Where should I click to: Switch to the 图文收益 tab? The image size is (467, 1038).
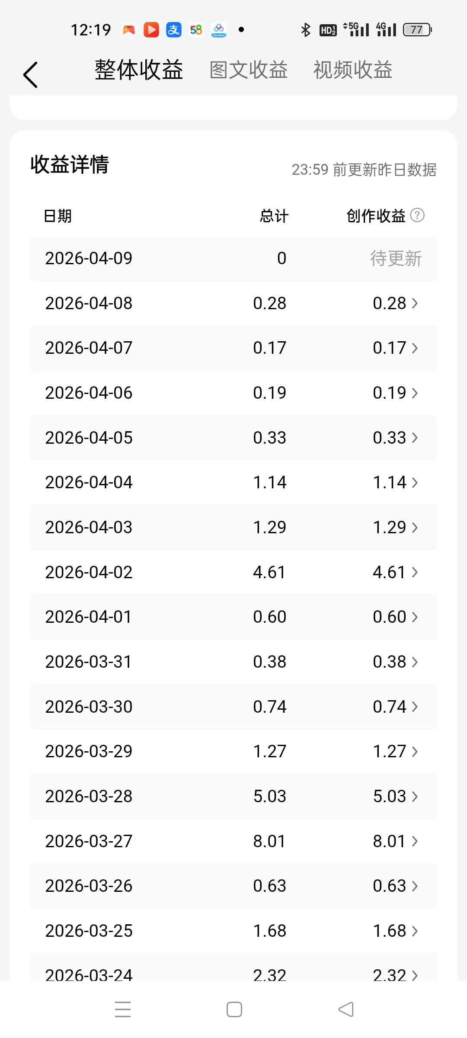[x=249, y=70]
